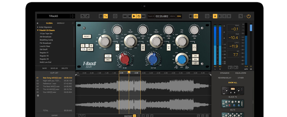The image size is (287, 117).
Task: Toggle loop playback
Action: tap(138, 16)
